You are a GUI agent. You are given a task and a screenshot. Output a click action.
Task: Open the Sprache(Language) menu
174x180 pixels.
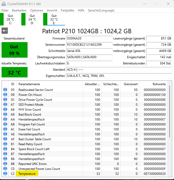[101, 10]
